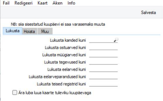Open the Aken menu
This screenshot has width=163, height=101.
point(57,3)
